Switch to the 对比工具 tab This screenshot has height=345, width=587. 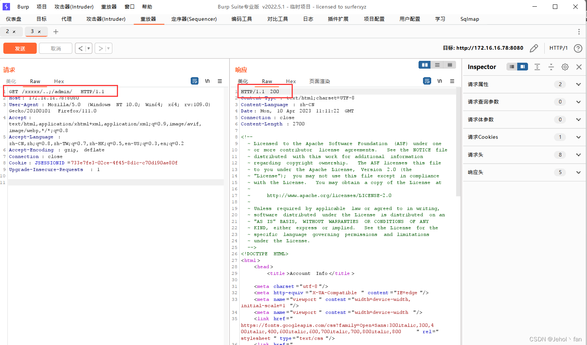278,19
